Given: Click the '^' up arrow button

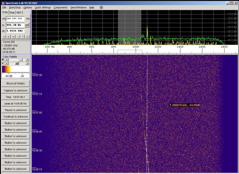Looking at the screenshot, I should point(23,36).
